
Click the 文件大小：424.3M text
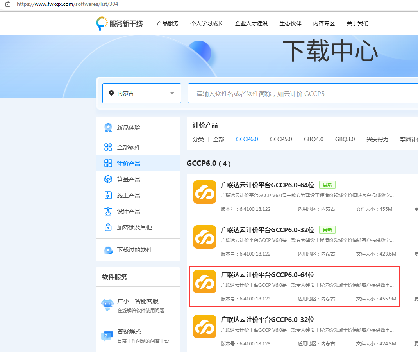pos(376,344)
